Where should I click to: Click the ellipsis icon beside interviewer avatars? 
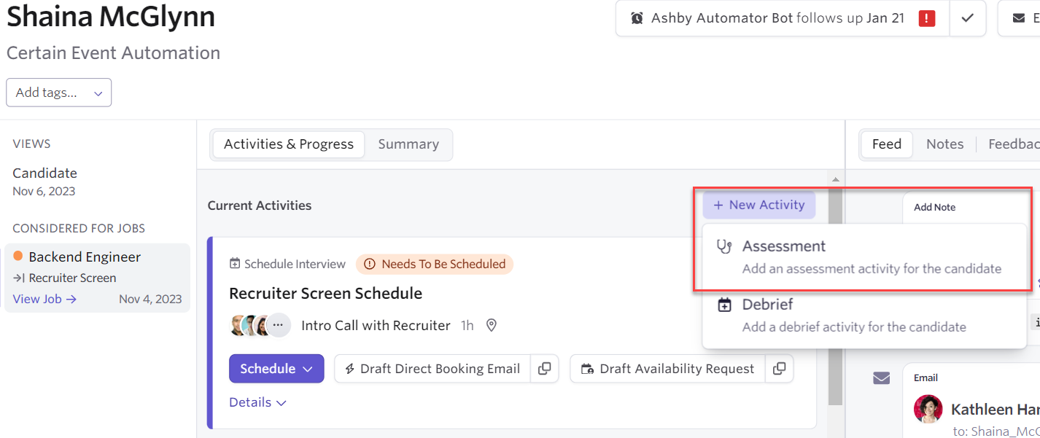point(278,325)
